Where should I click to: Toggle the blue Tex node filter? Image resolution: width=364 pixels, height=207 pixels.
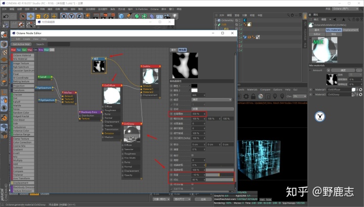coord(19,50)
